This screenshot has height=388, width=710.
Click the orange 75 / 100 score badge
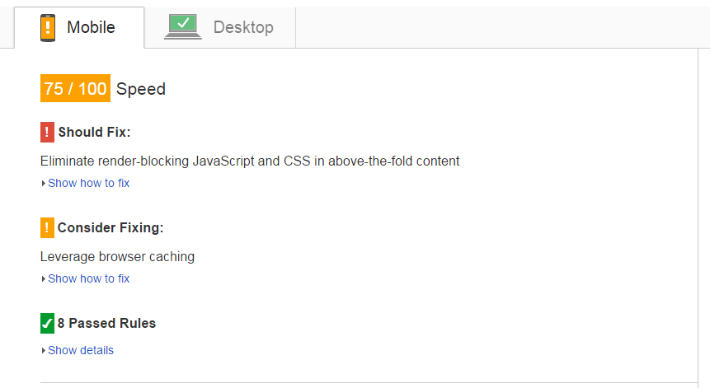[x=75, y=89]
